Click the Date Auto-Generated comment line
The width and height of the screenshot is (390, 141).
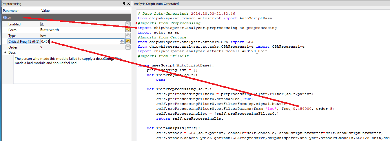pyautogui.click(x=186, y=14)
